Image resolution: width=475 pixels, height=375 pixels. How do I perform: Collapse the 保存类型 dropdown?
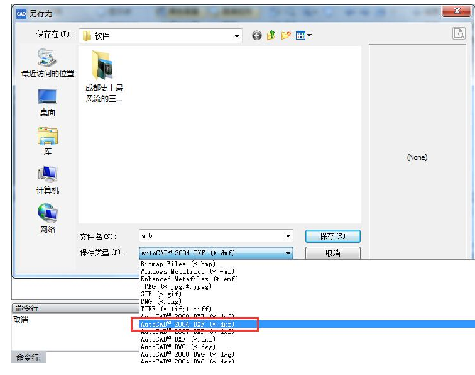point(288,254)
